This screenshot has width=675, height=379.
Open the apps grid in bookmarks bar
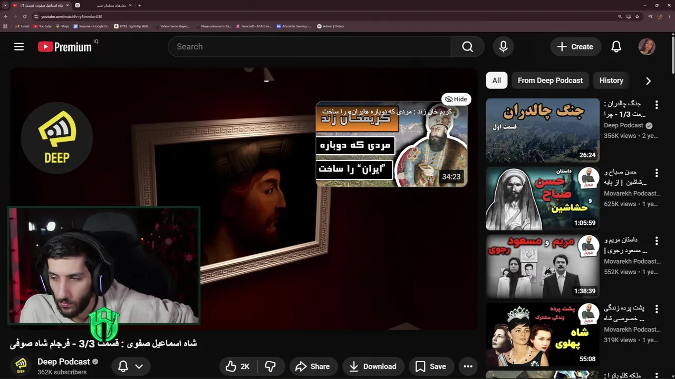point(5,26)
